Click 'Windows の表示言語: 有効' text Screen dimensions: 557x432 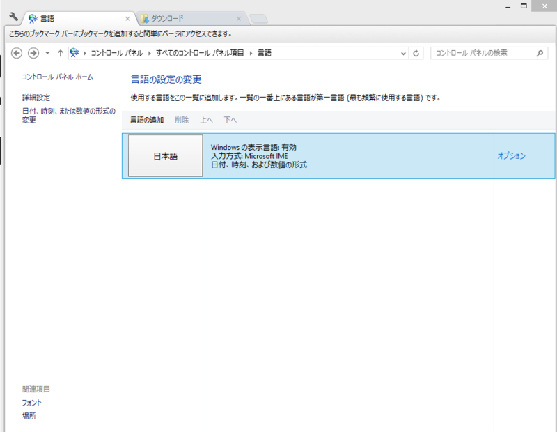coord(253,147)
